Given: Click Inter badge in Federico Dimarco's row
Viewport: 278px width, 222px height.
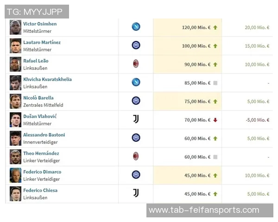Looking at the screenshot, I should [x=136, y=175].
